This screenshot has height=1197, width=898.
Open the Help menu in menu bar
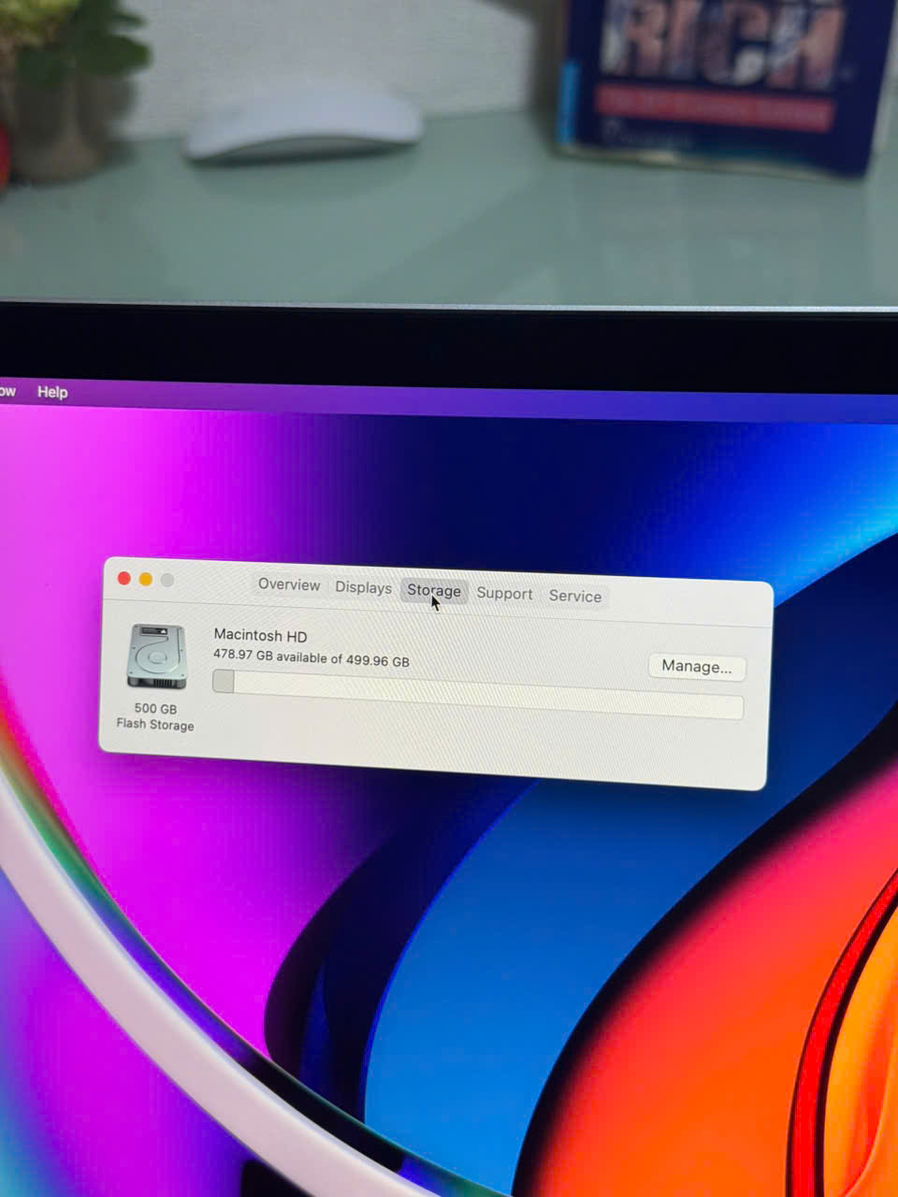point(52,392)
